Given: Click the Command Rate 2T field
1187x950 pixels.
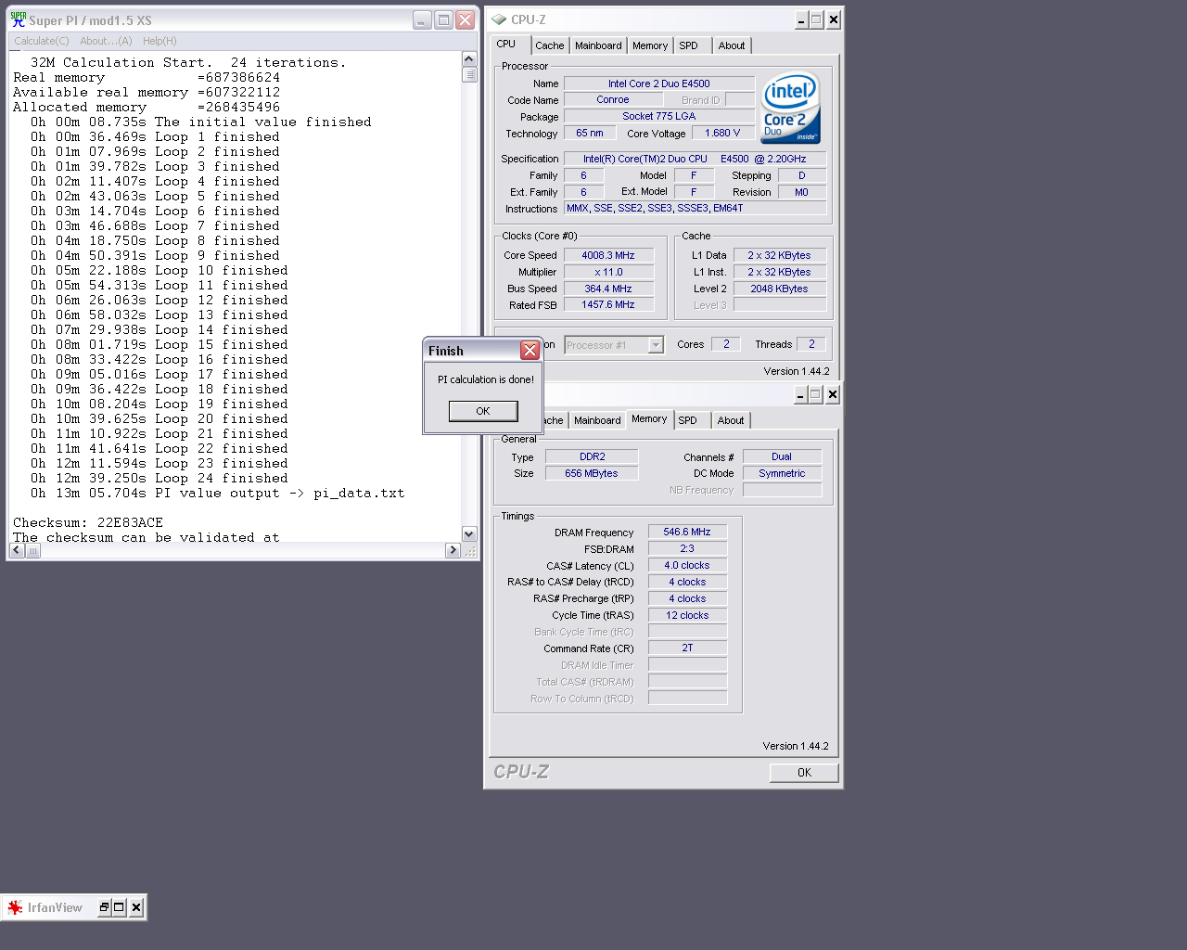Looking at the screenshot, I should [x=687, y=648].
